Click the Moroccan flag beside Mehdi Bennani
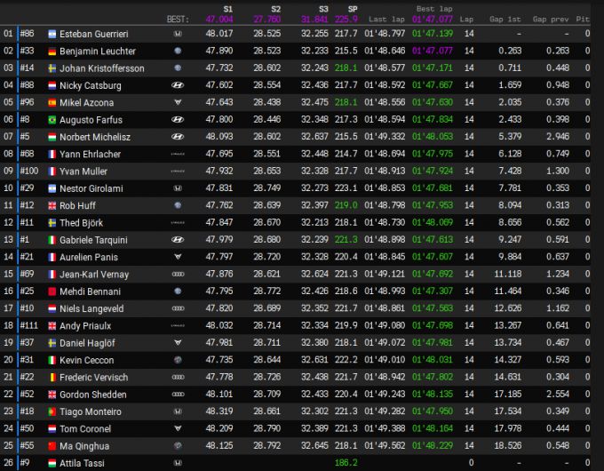 [52, 291]
